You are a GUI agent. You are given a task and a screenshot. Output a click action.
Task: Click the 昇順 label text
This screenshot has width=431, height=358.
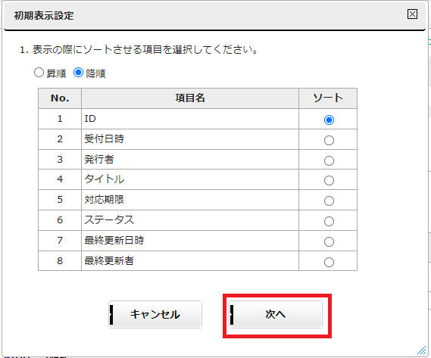coord(56,73)
